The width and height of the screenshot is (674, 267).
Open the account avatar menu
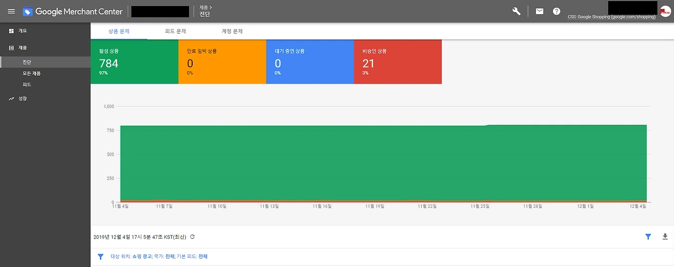pos(666,12)
